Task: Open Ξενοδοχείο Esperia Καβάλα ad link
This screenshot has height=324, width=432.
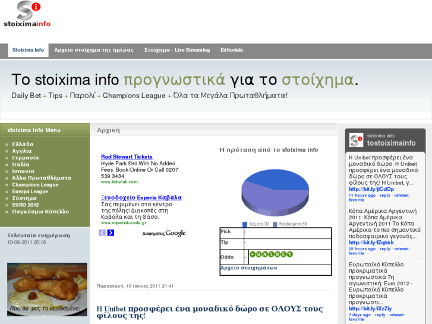Action: click(x=141, y=197)
